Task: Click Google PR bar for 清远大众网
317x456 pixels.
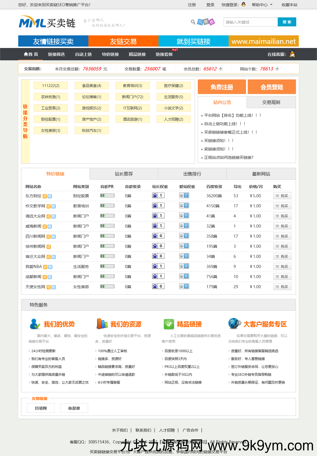Action: [107, 216]
